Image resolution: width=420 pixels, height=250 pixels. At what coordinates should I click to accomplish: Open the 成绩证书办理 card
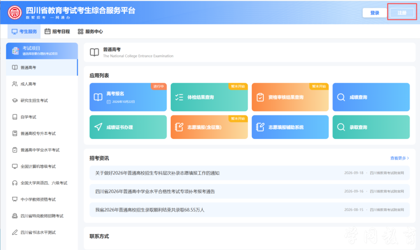[128, 127]
